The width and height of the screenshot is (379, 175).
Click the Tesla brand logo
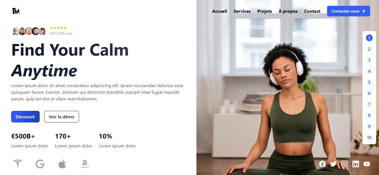click(x=18, y=164)
